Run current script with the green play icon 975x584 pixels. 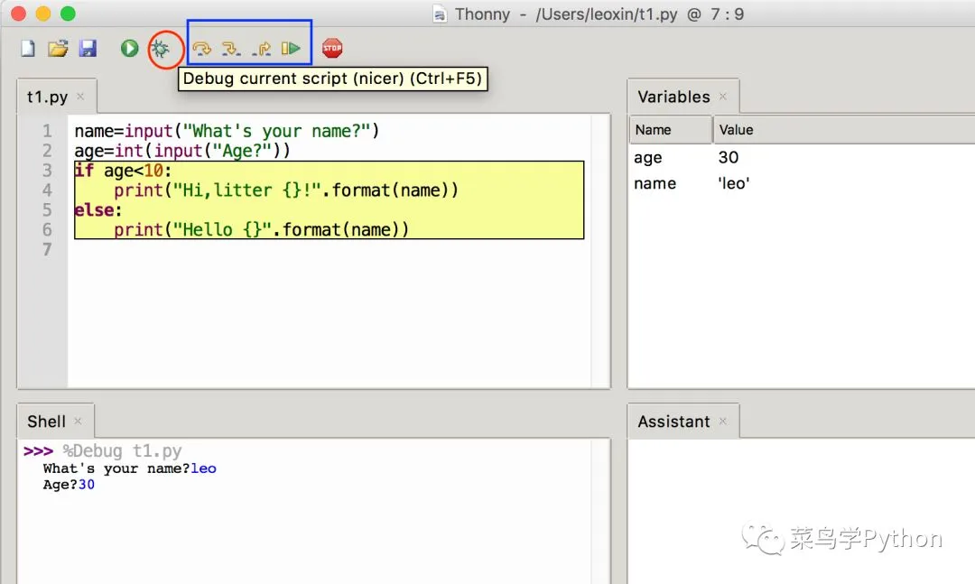pos(130,49)
